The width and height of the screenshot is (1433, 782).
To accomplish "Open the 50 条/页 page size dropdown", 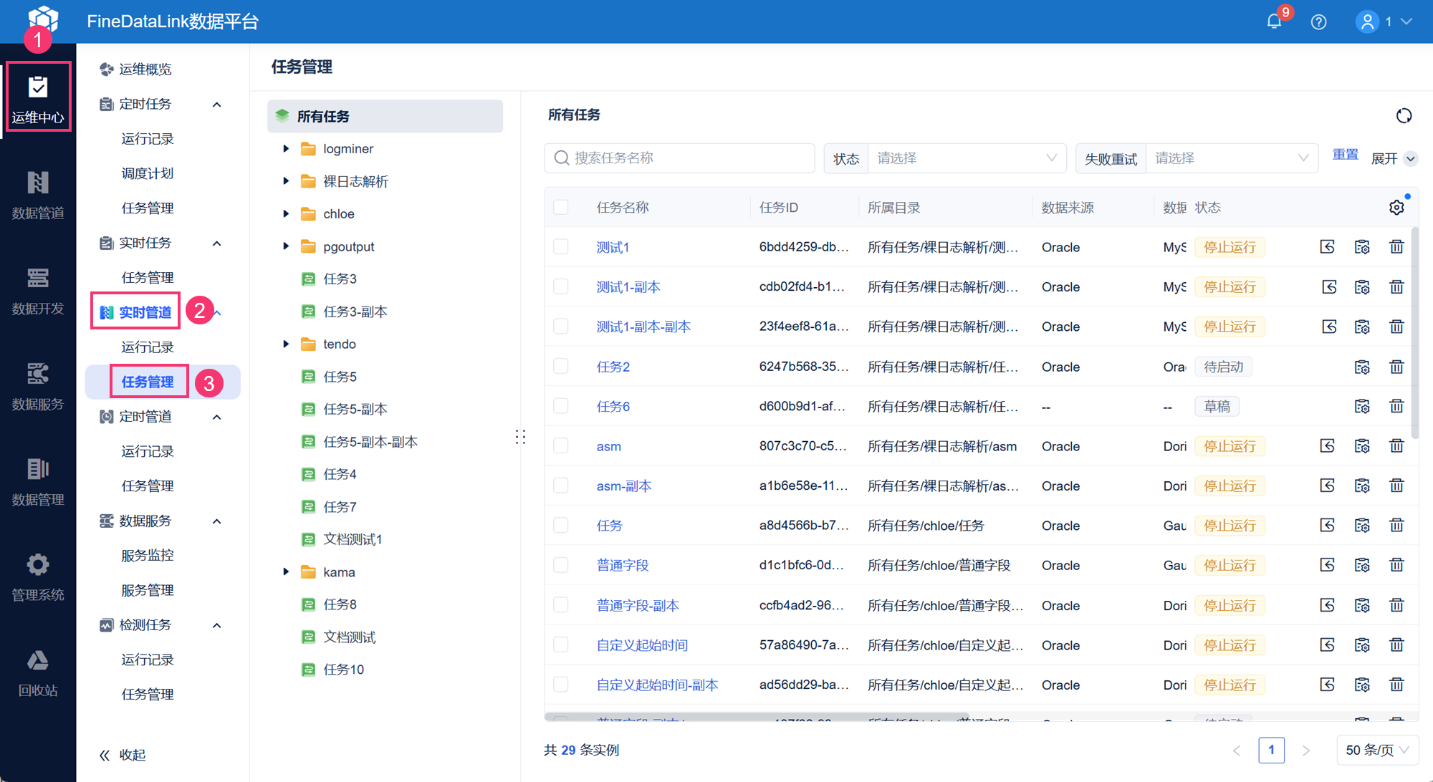I will [x=1376, y=750].
